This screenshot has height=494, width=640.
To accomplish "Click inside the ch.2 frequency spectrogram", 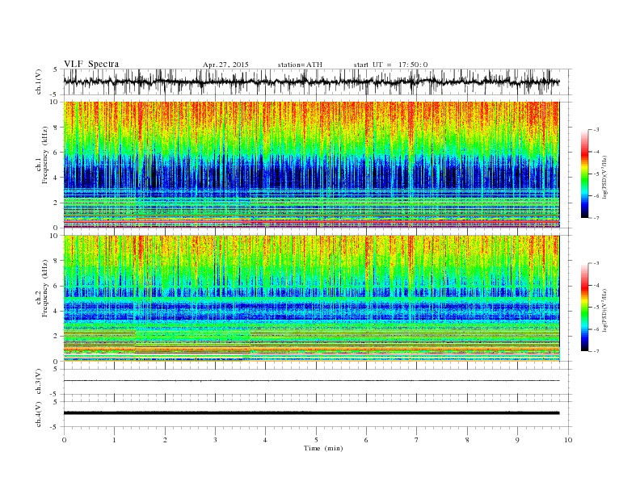I will pos(311,299).
